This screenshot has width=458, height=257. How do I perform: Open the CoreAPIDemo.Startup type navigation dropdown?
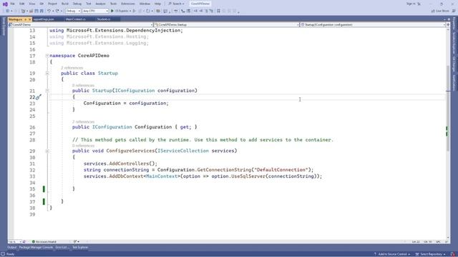226,25
